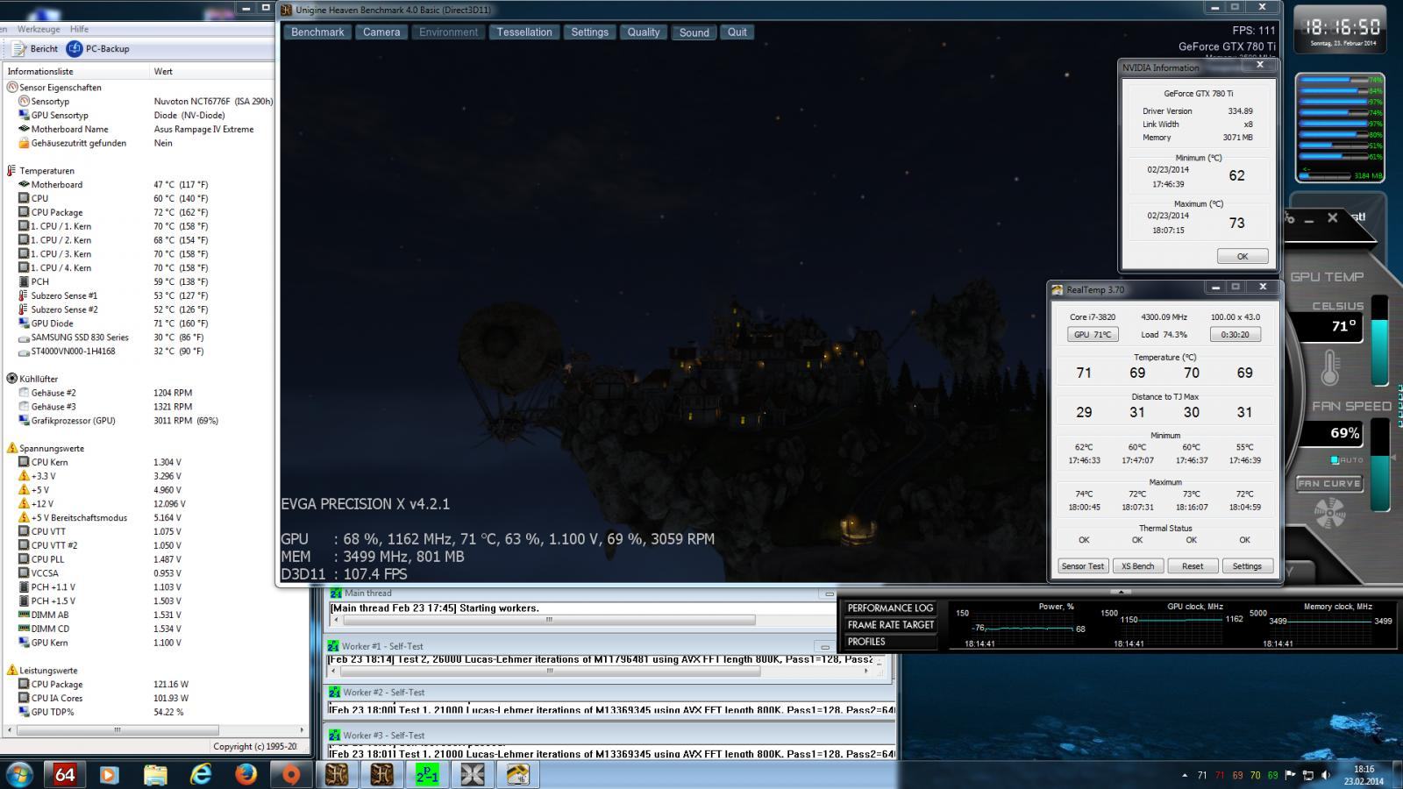Click the fan icon in EVGA Precision
The height and width of the screenshot is (789, 1403).
[1330, 514]
